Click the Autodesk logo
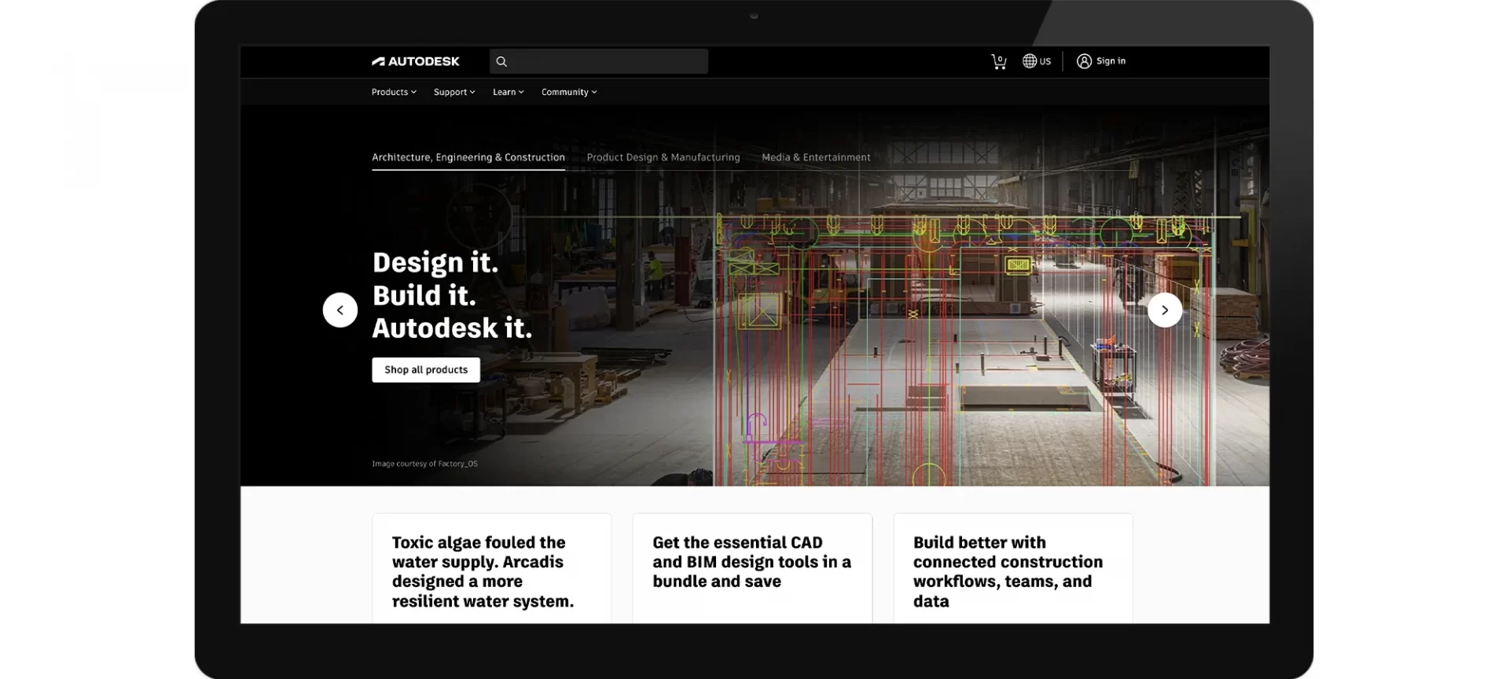Screen dimensions: 1509x679 415,61
